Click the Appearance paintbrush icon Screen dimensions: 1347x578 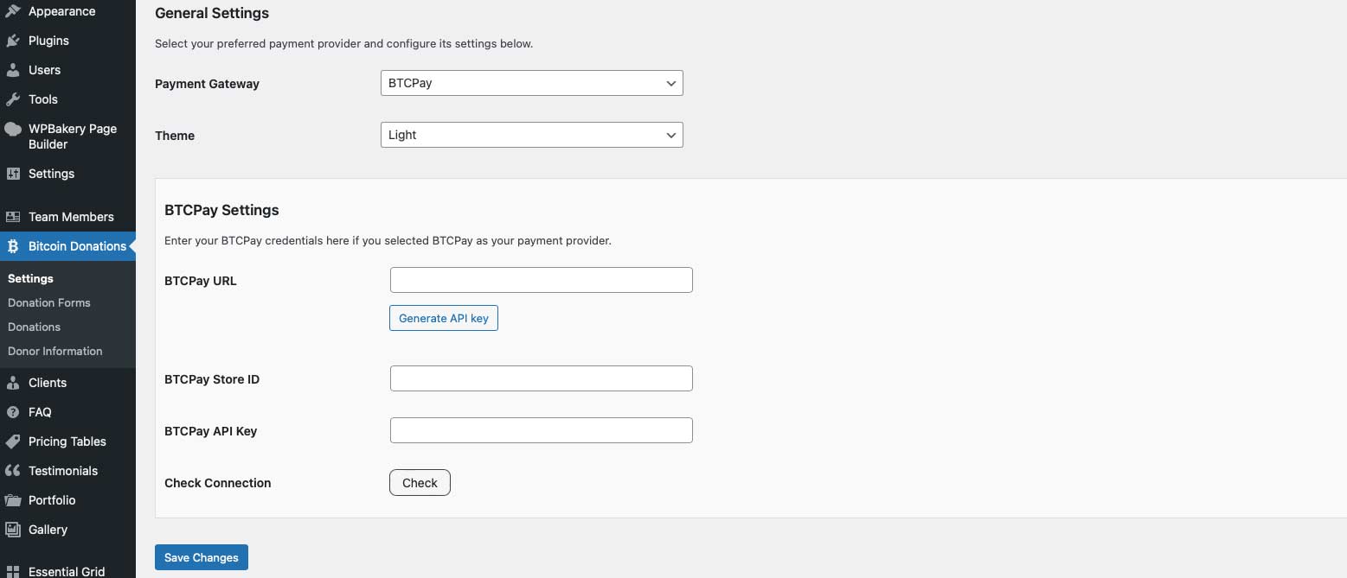click(x=14, y=10)
